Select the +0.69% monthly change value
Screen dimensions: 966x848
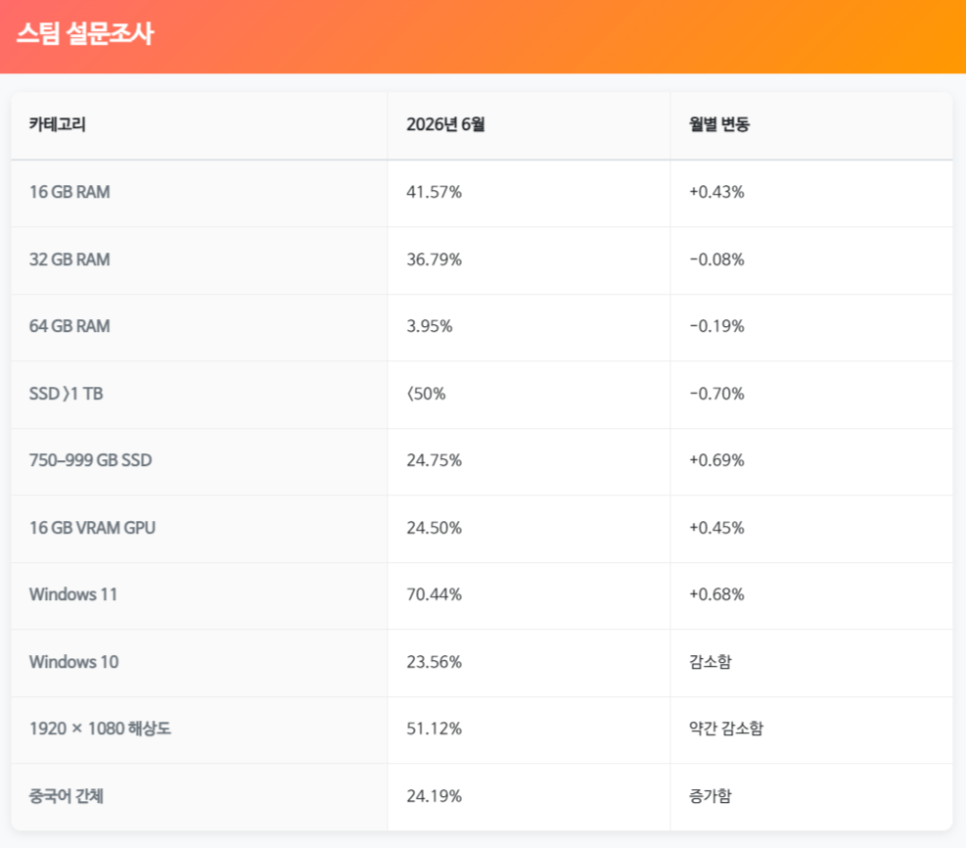coord(716,460)
